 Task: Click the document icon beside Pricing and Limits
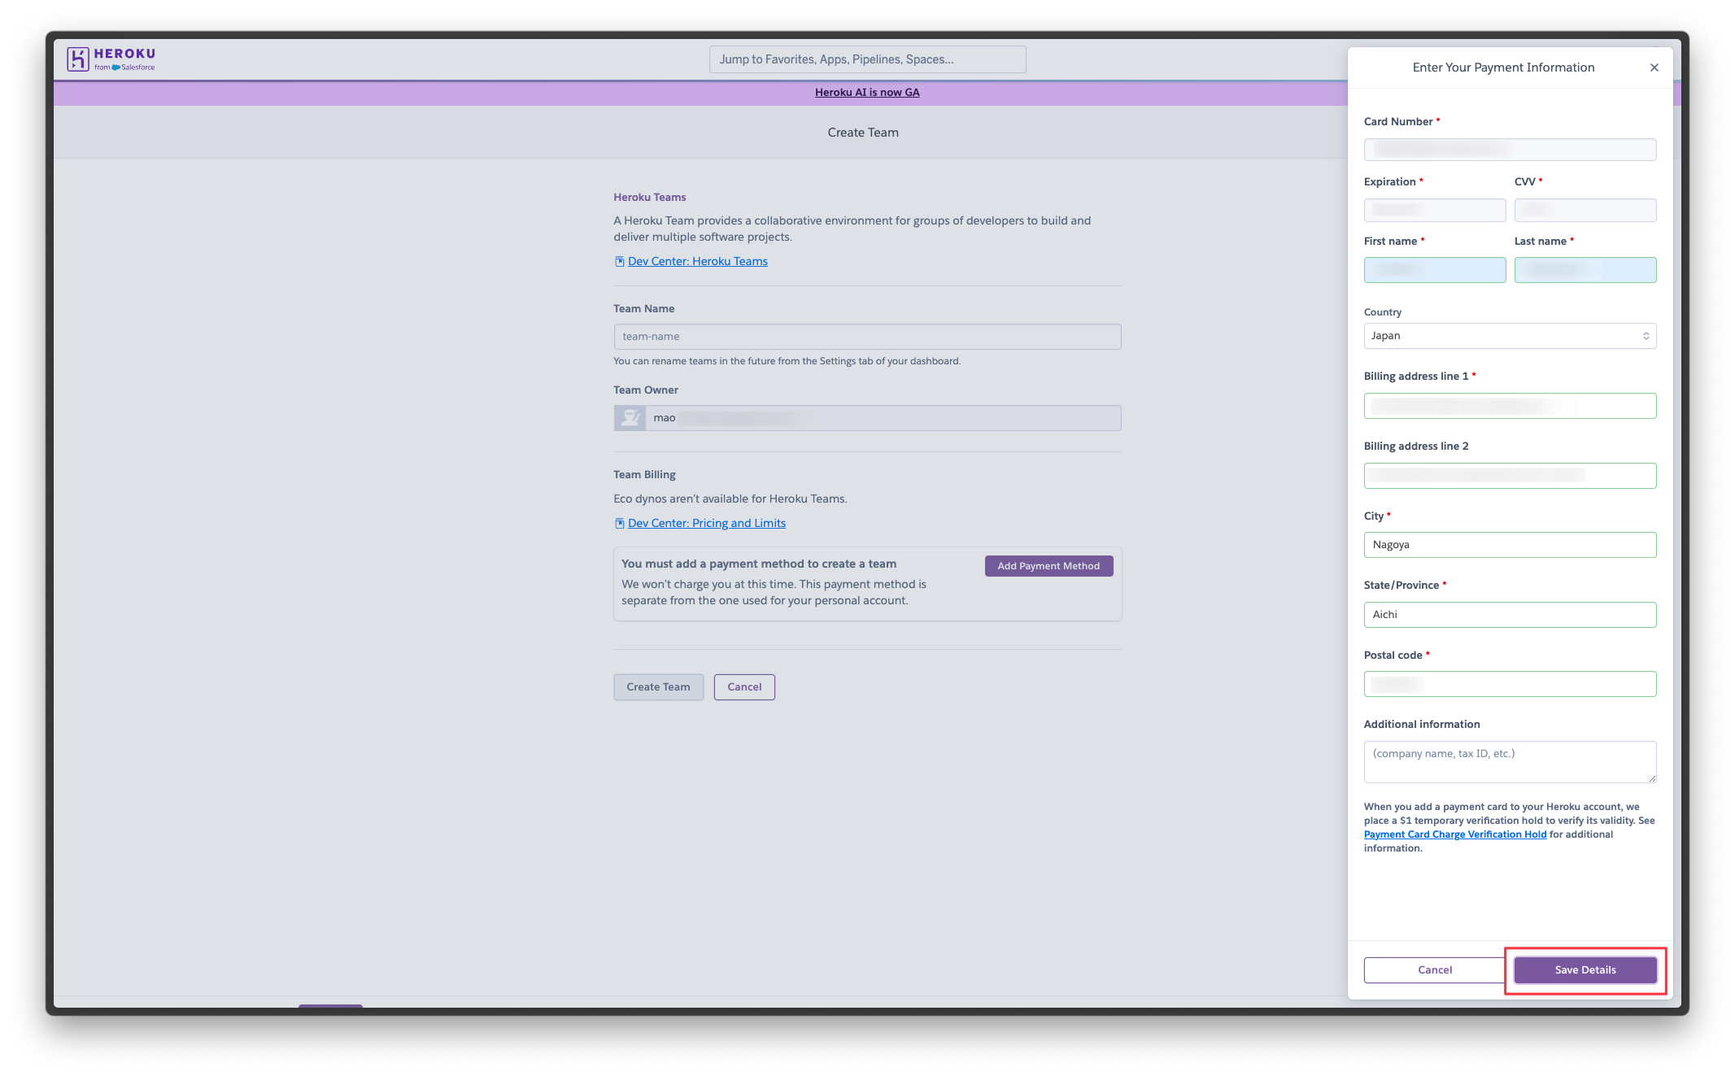click(620, 524)
